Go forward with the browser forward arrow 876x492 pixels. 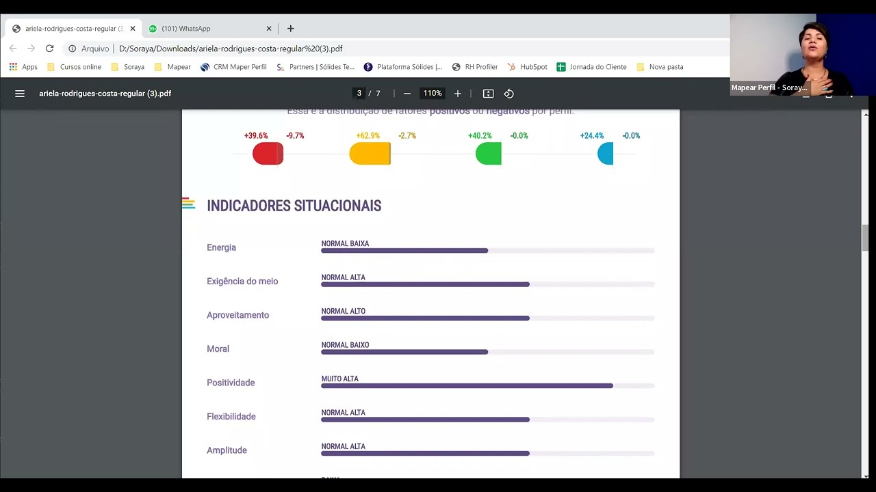31,49
